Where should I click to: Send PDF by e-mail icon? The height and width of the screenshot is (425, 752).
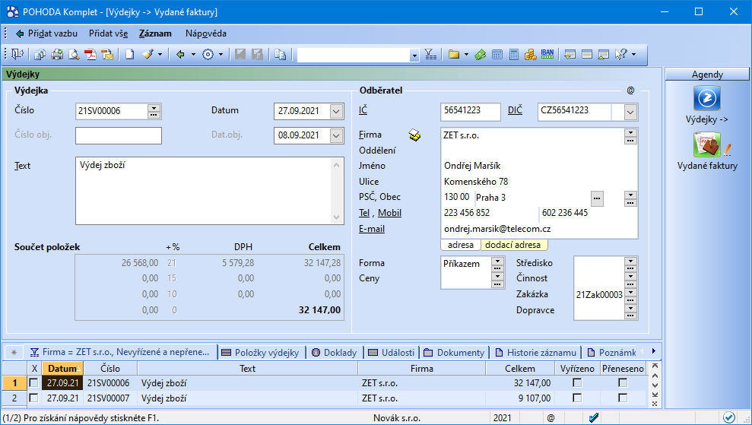108,55
